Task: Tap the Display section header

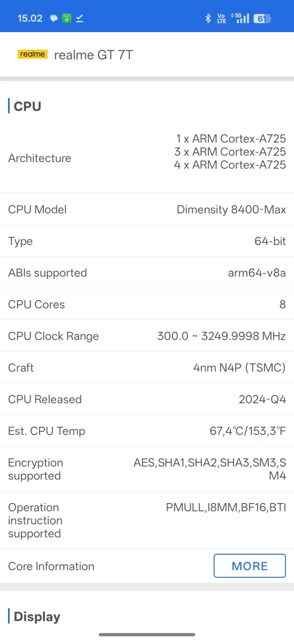Action: coord(37,616)
